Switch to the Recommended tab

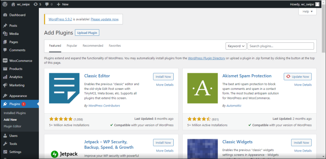tap(93, 46)
